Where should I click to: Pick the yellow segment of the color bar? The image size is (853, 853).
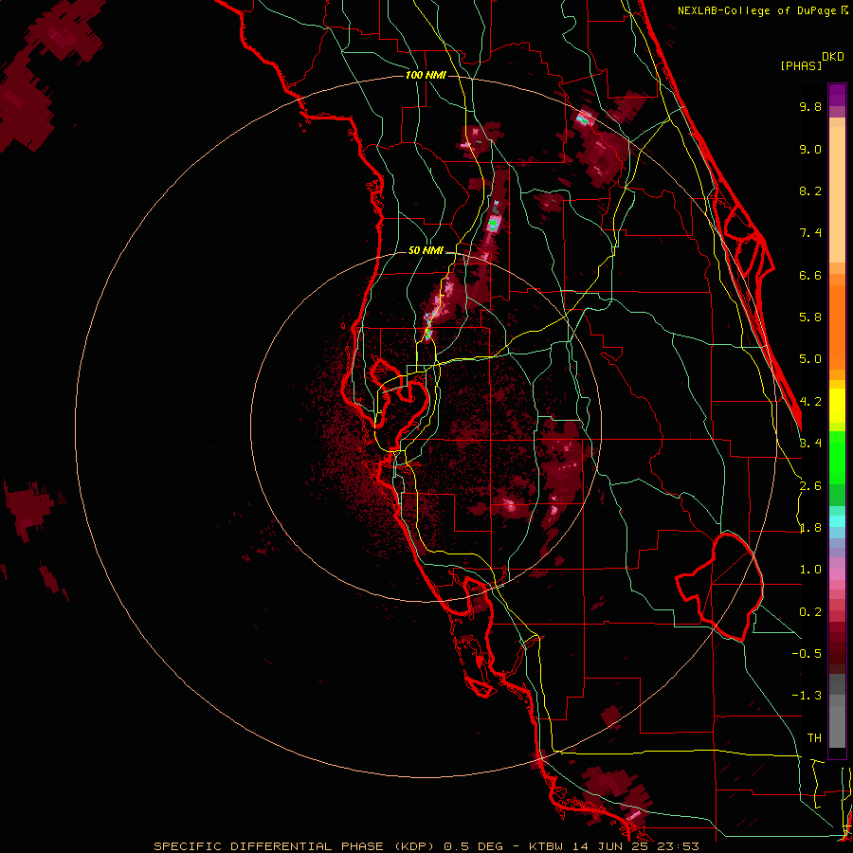(837, 406)
